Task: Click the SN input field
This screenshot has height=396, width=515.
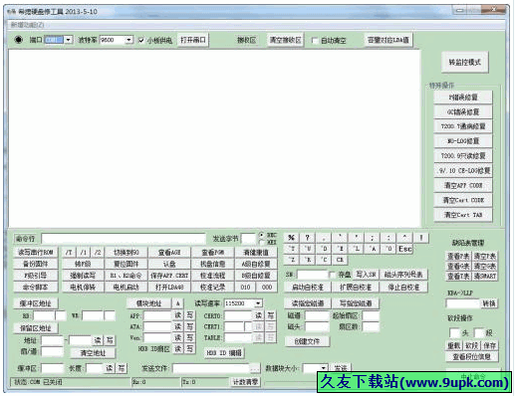Action: tap(312, 275)
